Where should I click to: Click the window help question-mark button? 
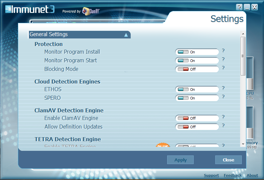coord(239,7)
